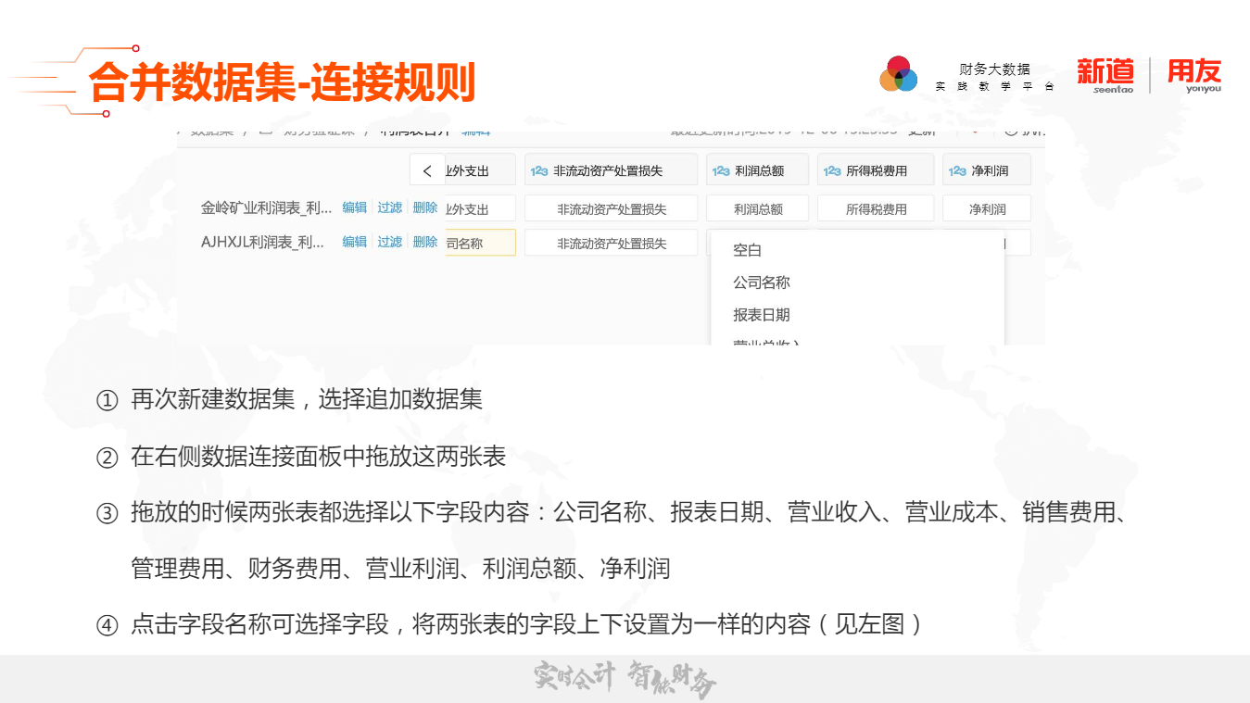Click the step text 再次新建数据集，选择追加数据集

pyautogui.click(x=307, y=400)
